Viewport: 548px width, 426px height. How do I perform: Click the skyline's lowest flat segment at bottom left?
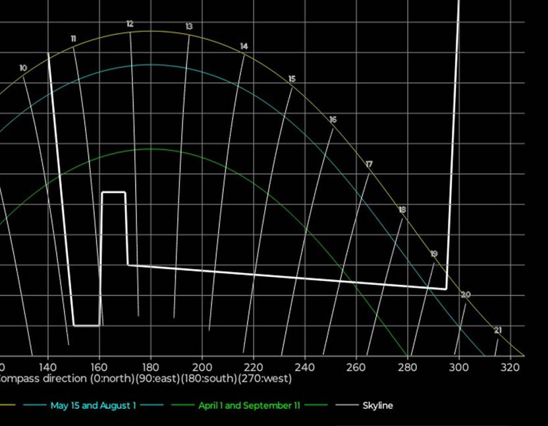point(86,325)
